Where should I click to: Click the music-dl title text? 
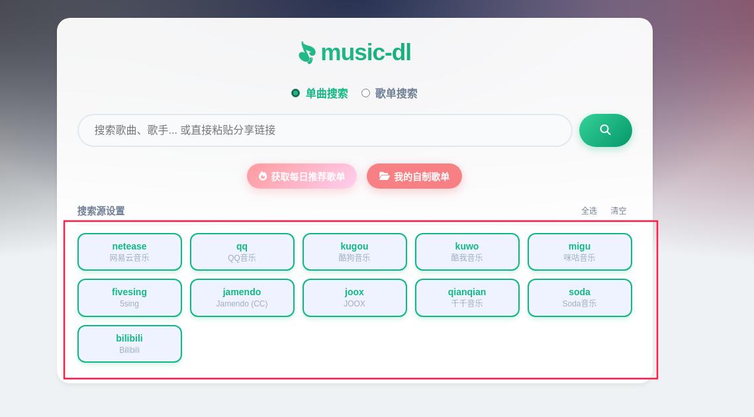click(366, 52)
